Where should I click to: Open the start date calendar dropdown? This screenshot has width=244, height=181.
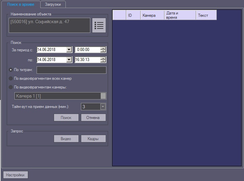[69, 50]
